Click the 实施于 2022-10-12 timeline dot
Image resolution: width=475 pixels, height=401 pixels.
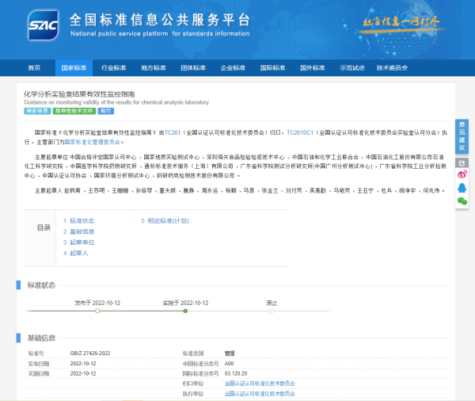click(x=185, y=311)
